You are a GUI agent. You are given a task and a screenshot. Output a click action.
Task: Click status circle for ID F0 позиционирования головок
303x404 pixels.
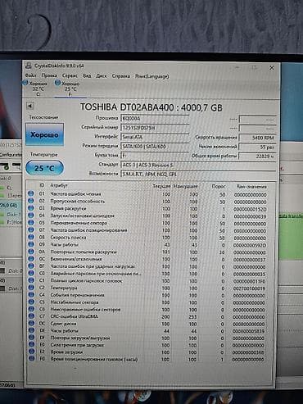31,359
